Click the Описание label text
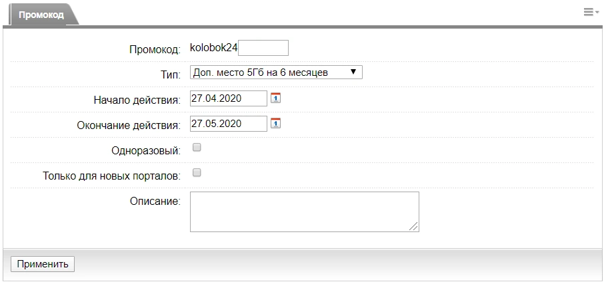 click(x=155, y=201)
